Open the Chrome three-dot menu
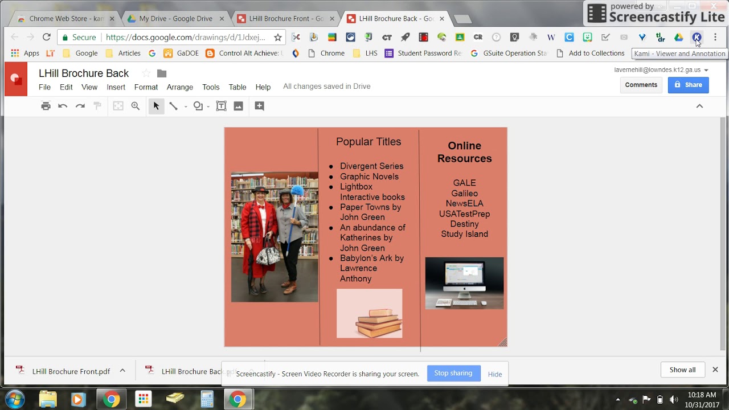Image resolution: width=729 pixels, height=410 pixels. pyautogui.click(x=715, y=37)
